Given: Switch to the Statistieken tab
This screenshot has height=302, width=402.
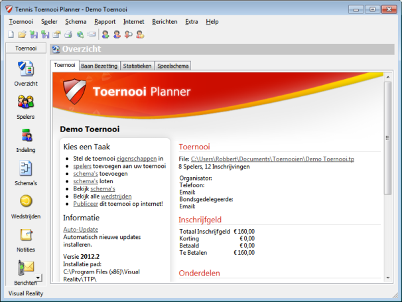Looking at the screenshot, I should (x=137, y=66).
